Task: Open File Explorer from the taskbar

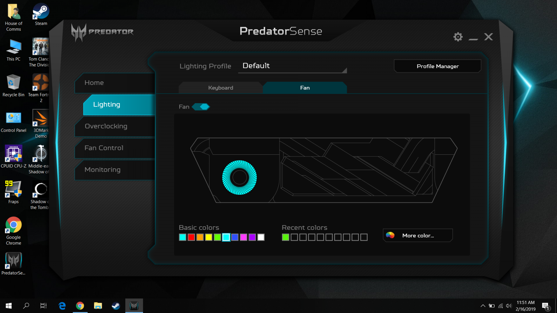Action: (x=98, y=306)
